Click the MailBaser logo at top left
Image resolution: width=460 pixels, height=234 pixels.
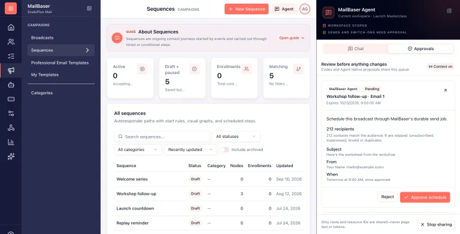click(11, 8)
